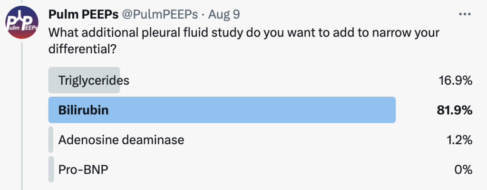
Task: Click the poll question tweet text
Action: point(244,40)
